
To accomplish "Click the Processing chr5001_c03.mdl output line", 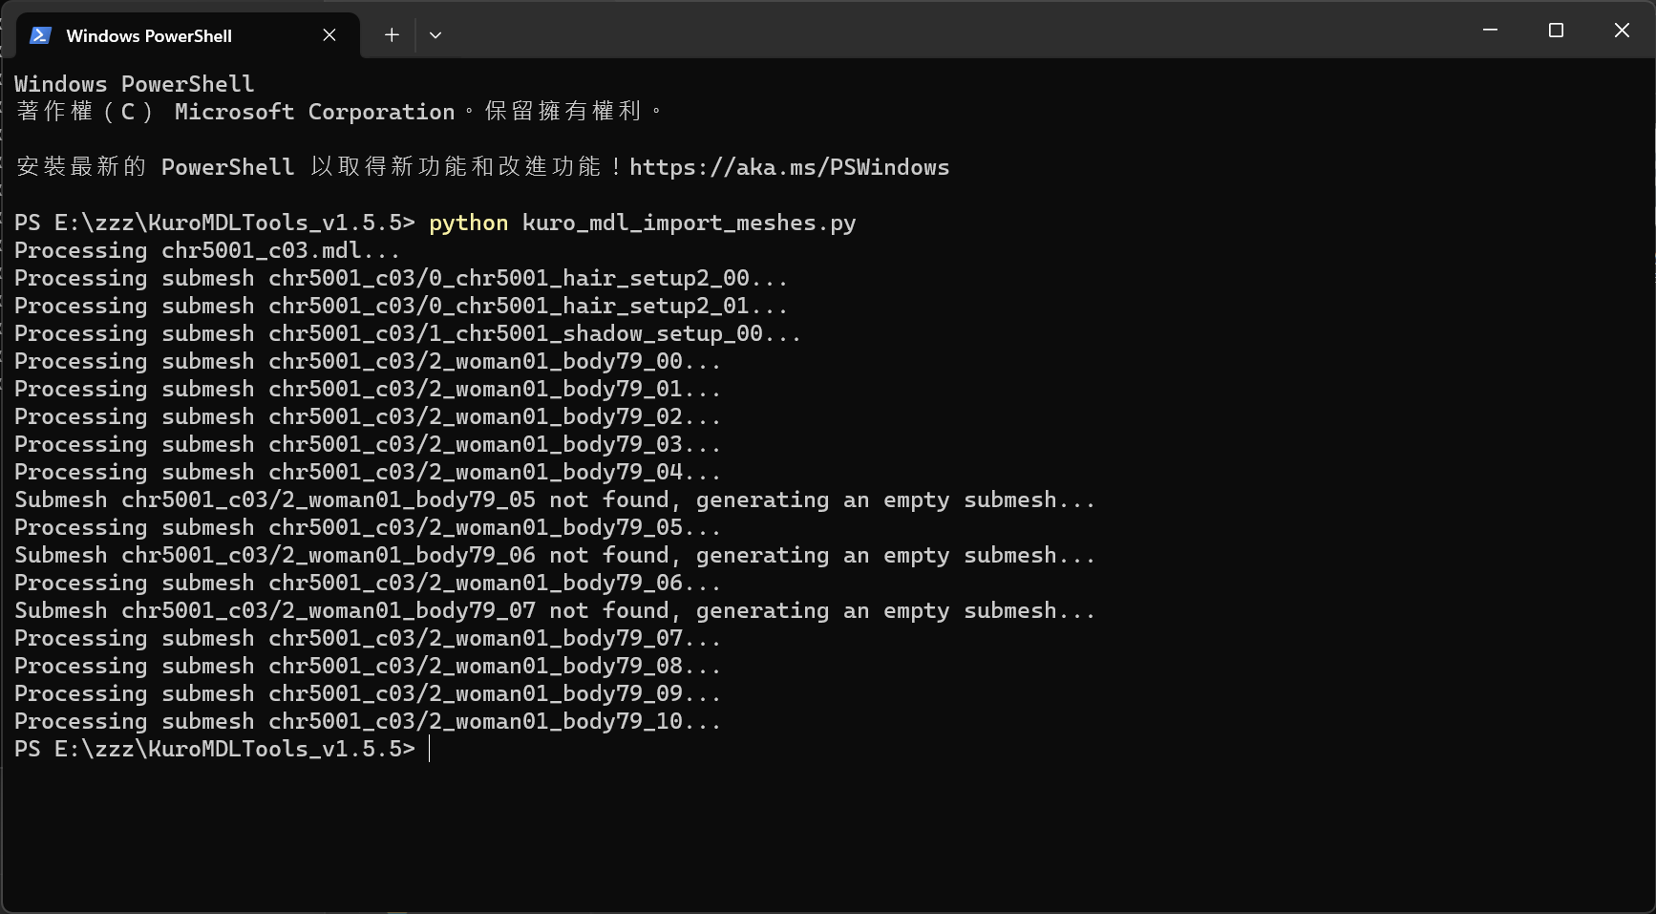I will tap(207, 250).
